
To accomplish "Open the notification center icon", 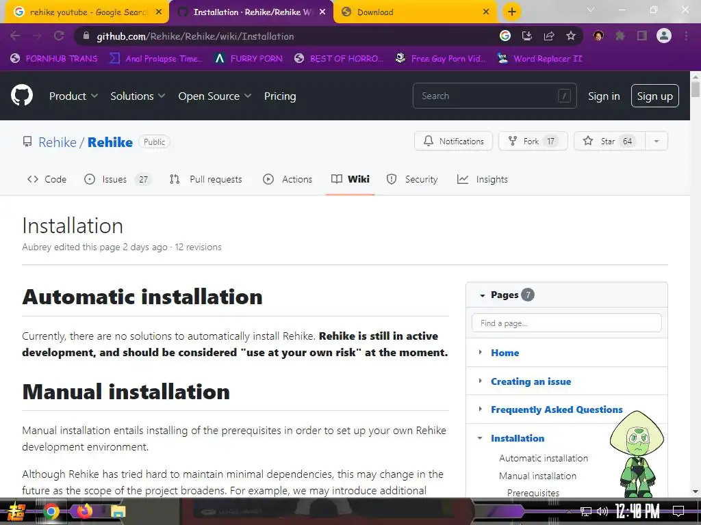I will coord(678,511).
